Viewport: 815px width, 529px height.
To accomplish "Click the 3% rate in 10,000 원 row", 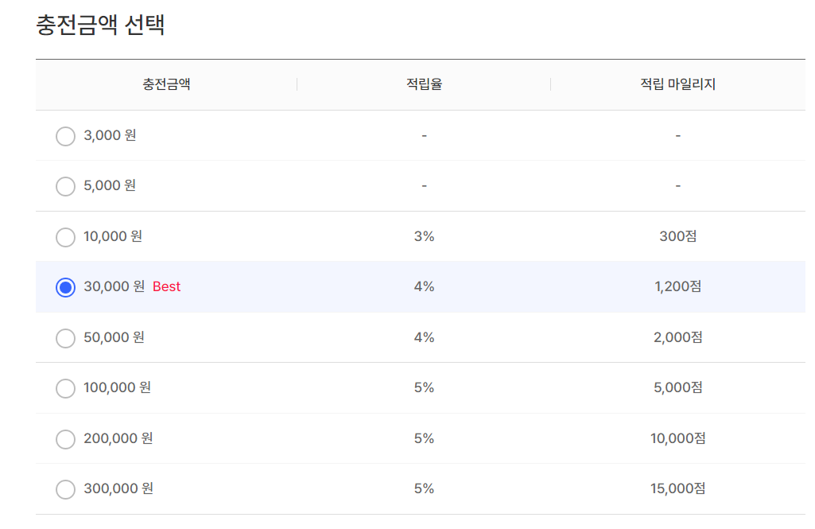I will point(424,236).
